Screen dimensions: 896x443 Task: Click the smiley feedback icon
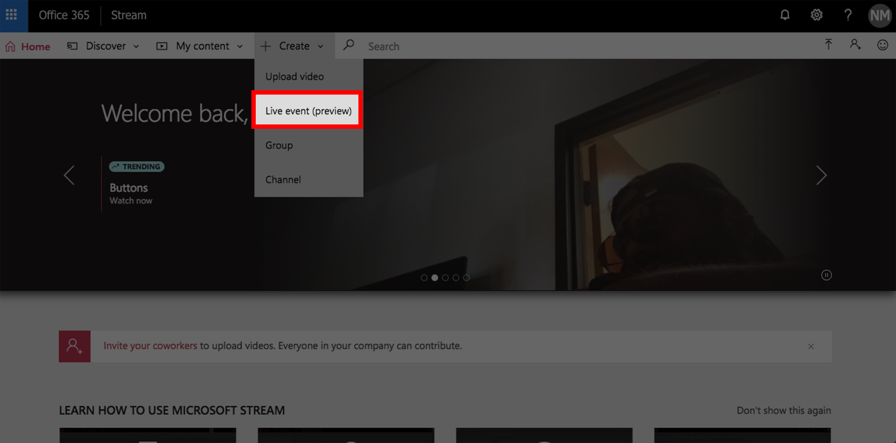click(x=882, y=45)
